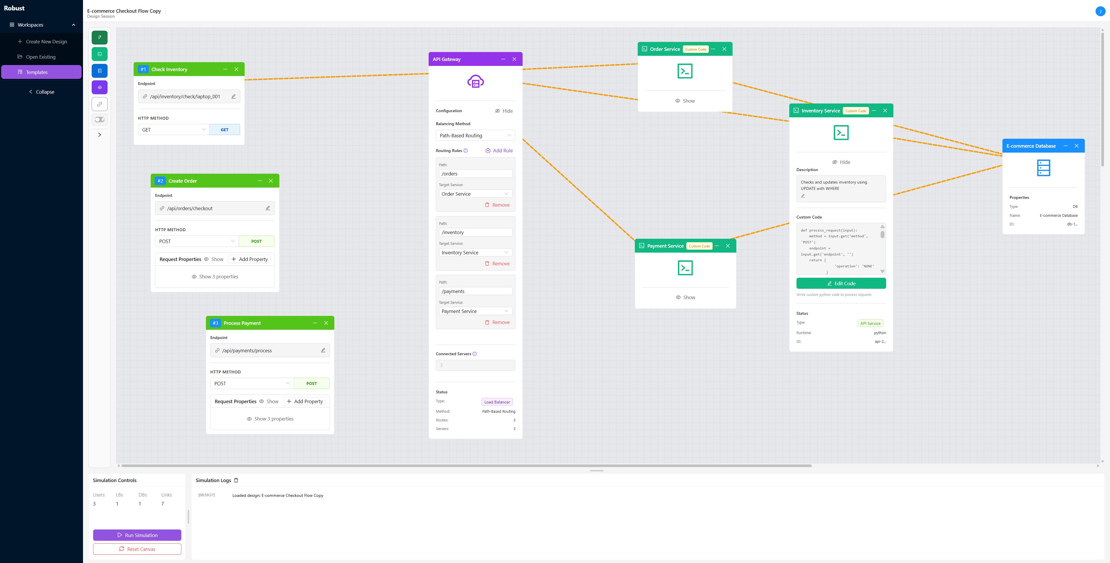
Task: Show request properties in Process Payment
Action: (270, 401)
